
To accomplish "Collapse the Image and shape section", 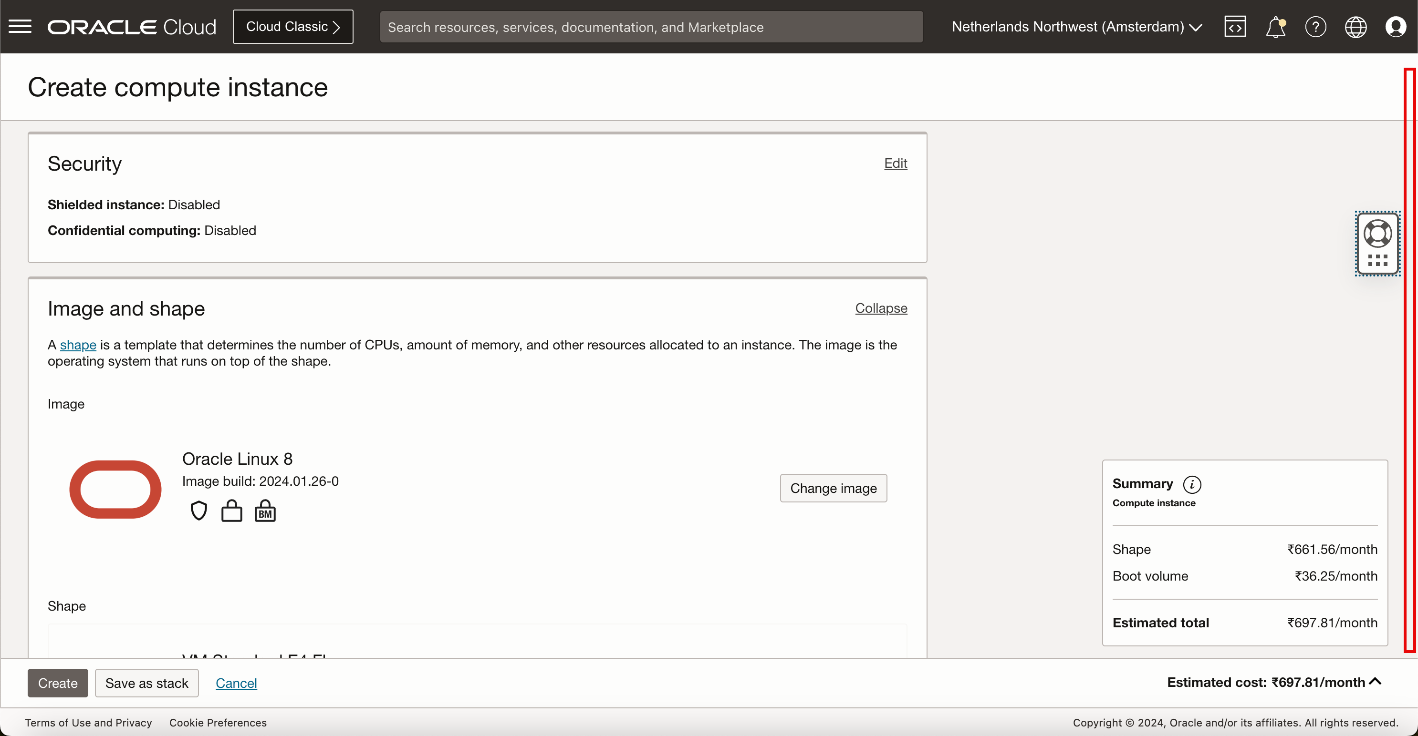I will pos(881,308).
